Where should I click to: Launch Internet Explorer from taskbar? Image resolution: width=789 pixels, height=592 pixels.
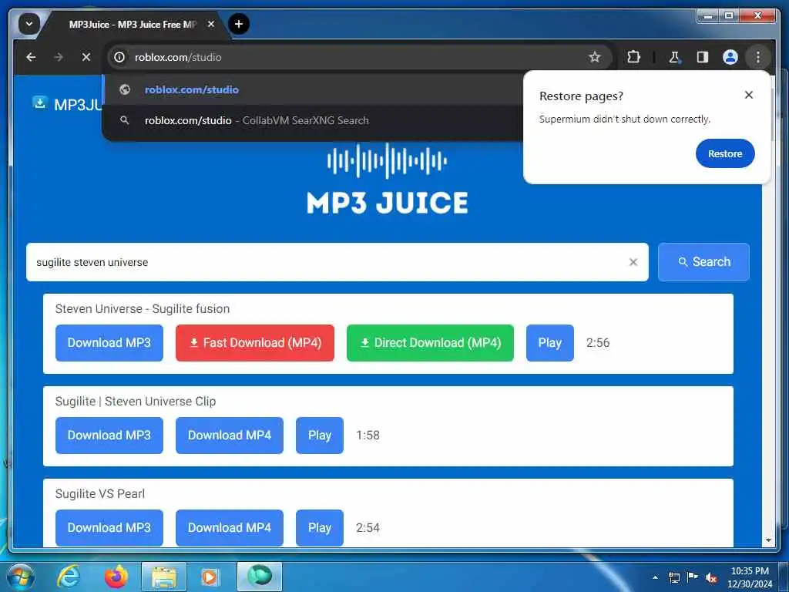coord(69,577)
